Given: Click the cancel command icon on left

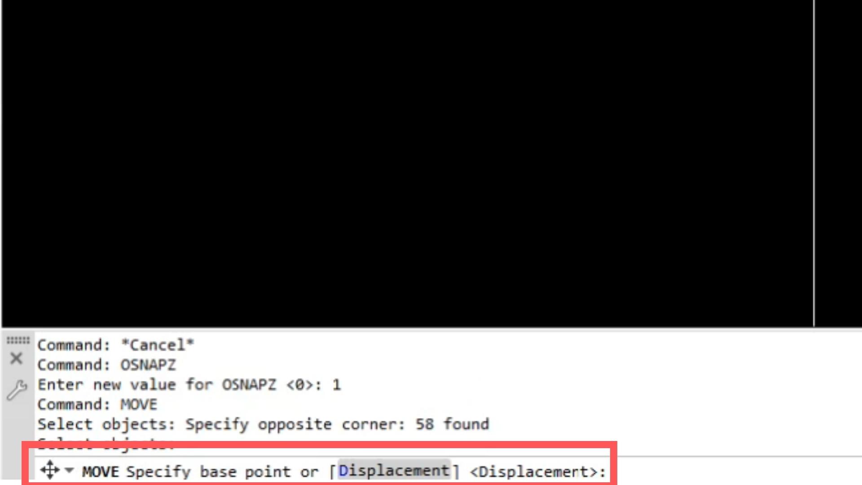Looking at the screenshot, I should pos(16,358).
